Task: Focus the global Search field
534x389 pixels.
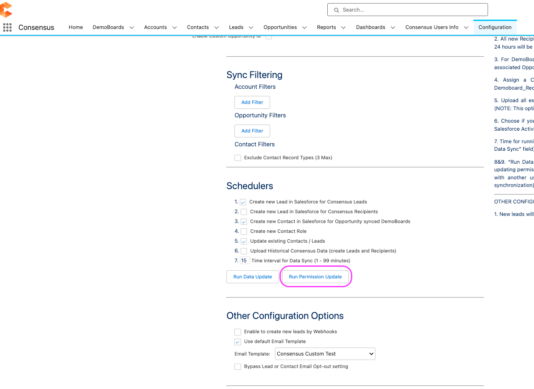Action: 407,10
